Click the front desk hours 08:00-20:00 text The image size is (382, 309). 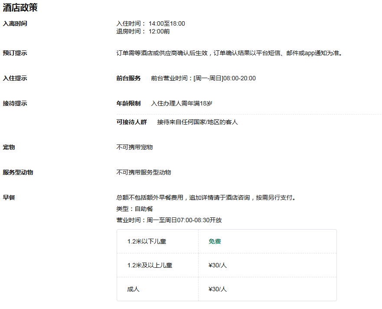[203, 78]
